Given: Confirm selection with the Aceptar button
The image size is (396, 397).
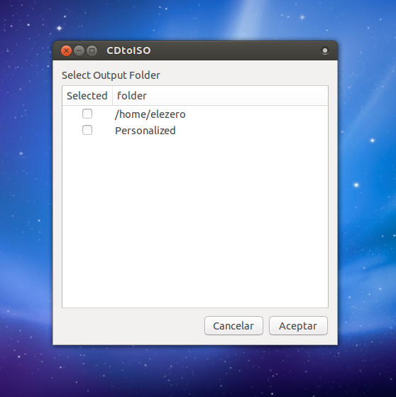Looking at the screenshot, I should 298,325.
